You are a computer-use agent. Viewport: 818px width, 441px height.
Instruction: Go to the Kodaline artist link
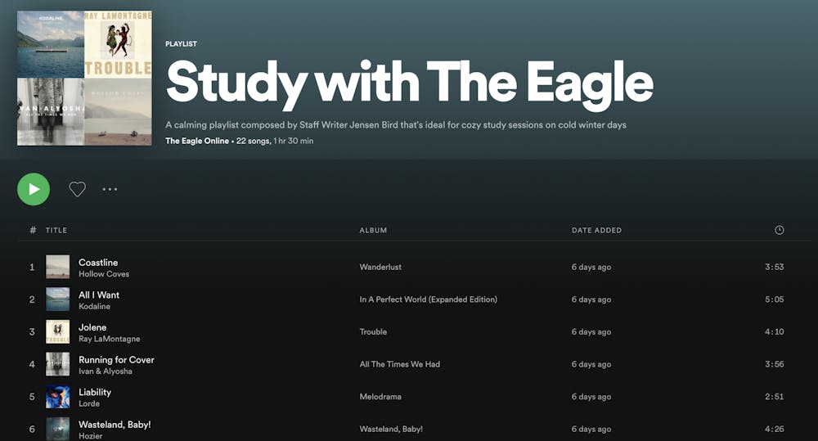tap(94, 307)
